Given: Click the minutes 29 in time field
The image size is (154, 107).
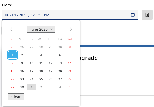Looking at the screenshot, I should pos(39,15).
